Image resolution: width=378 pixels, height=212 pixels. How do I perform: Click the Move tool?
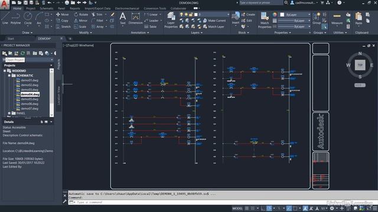click(x=62, y=14)
